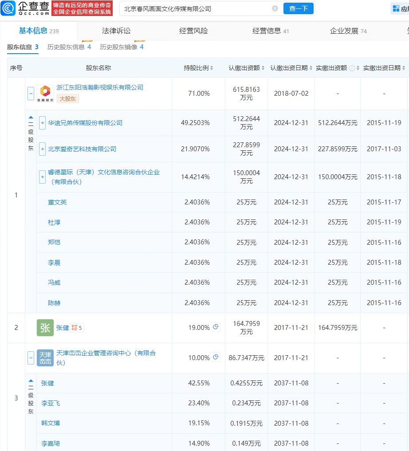
Task: Collapse second 二级股东 arrow
Action: click(x=31, y=381)
